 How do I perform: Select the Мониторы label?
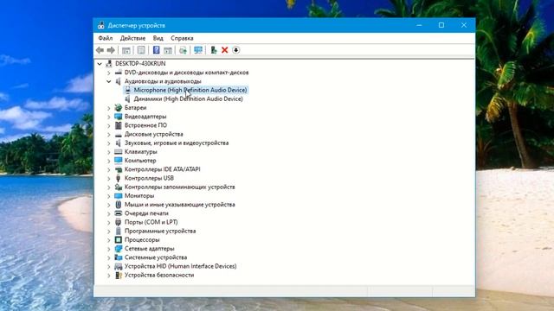139,196
